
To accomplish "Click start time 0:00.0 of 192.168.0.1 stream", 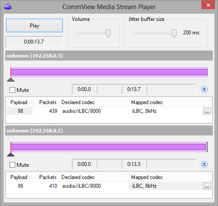I will pos(84,164).
